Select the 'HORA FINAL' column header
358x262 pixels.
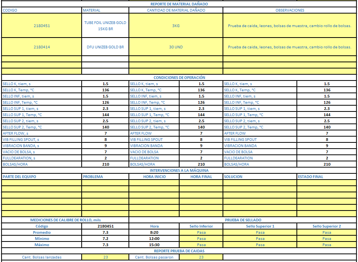click(201, 176)
